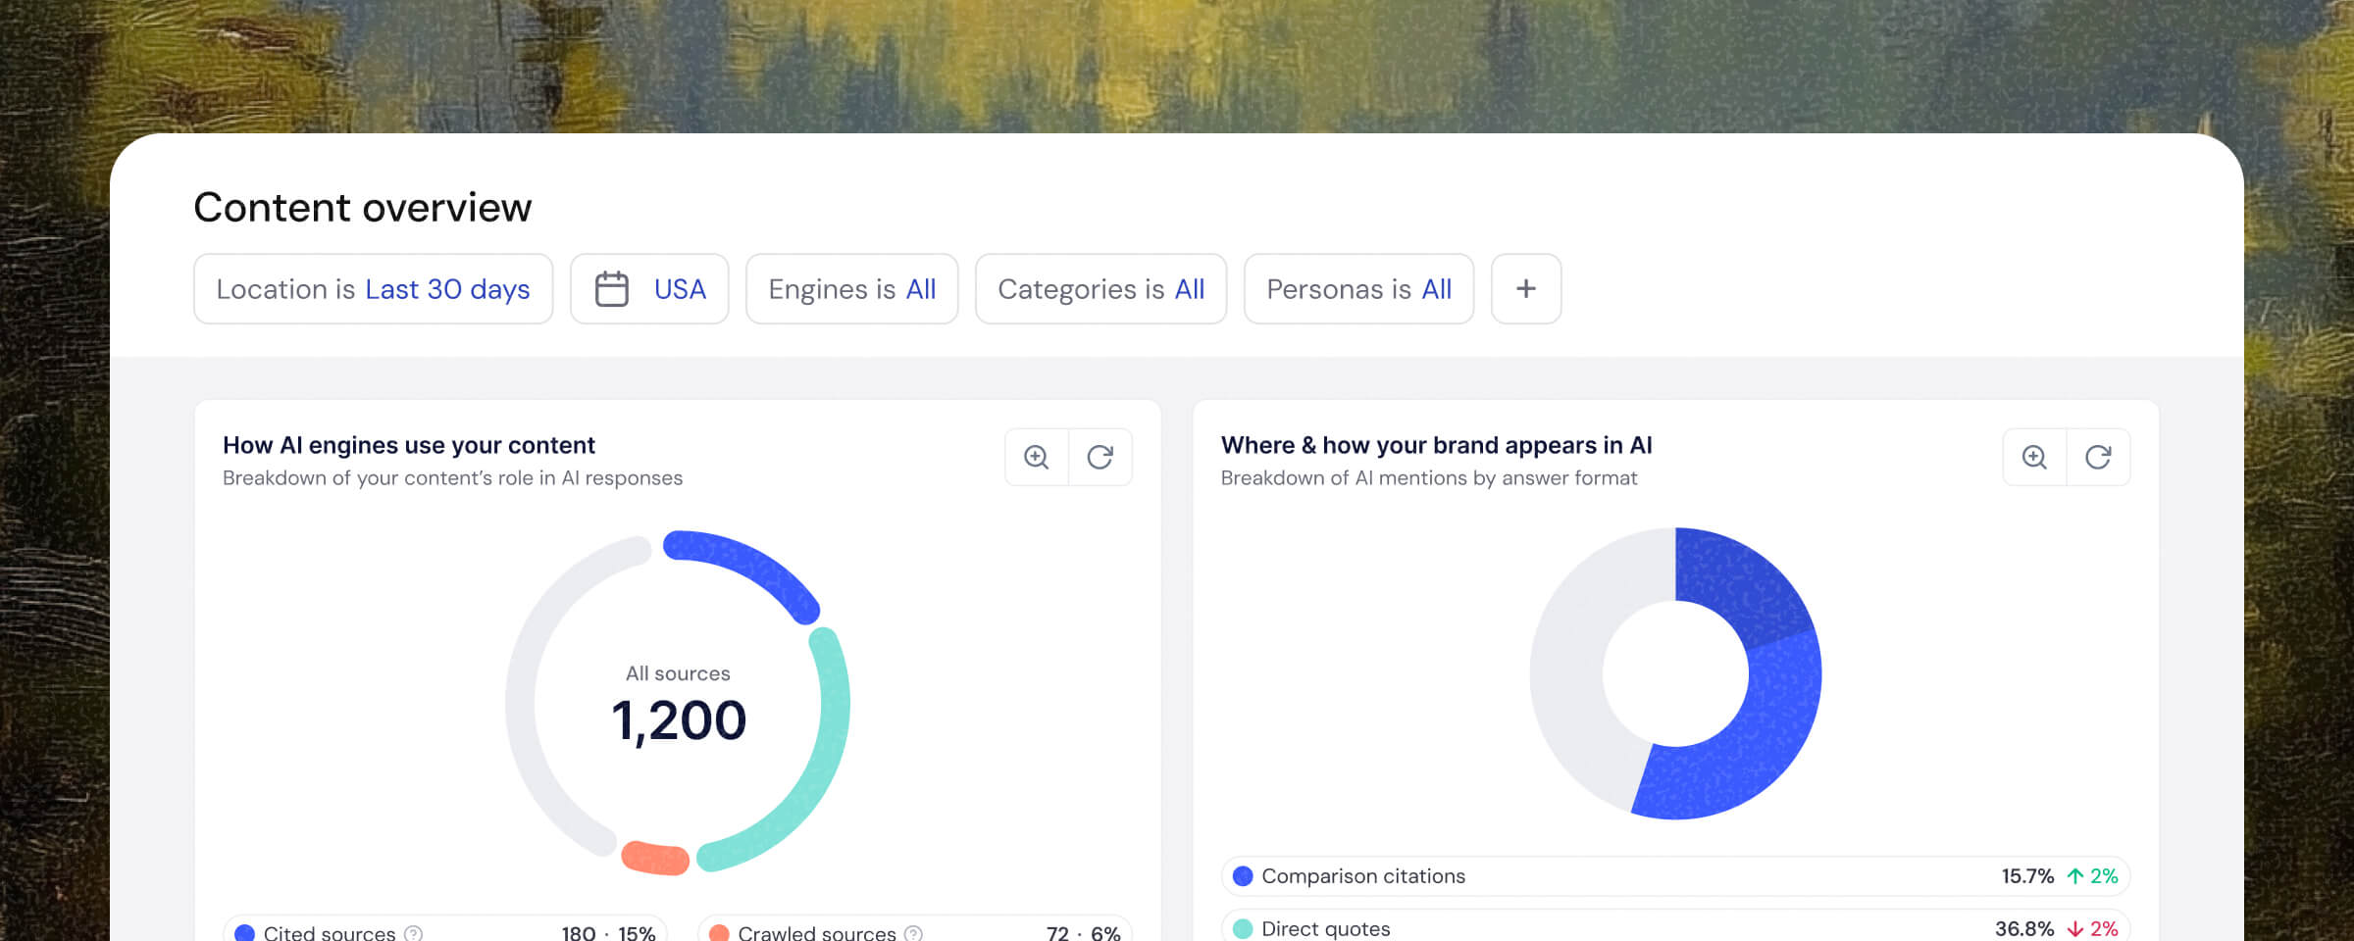
Task: Click the blue Cited sources color dot
Action: coord(245,933)
